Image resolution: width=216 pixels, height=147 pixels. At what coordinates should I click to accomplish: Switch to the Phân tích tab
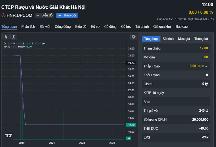pyautogui.click(x=28, y=27)
